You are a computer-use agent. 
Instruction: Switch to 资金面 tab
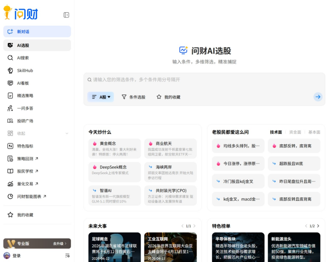pyautogui.click(x=295, y=132)
